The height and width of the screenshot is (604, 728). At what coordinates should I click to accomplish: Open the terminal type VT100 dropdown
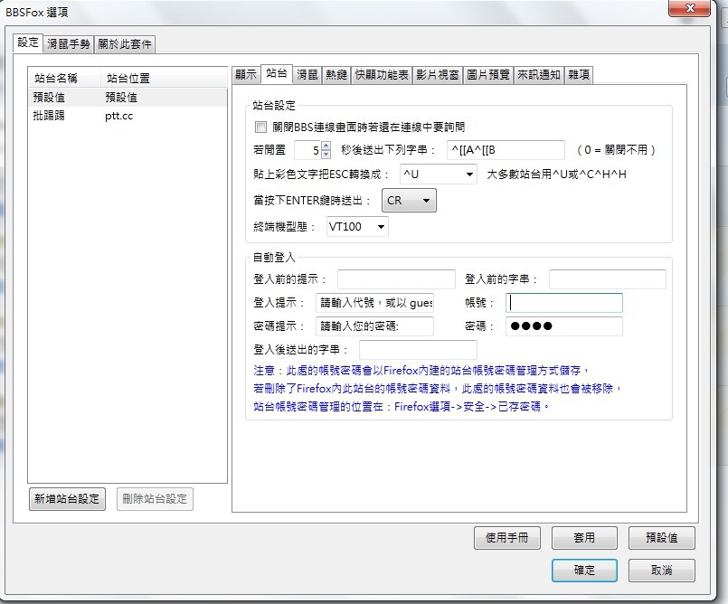[357, 227]
